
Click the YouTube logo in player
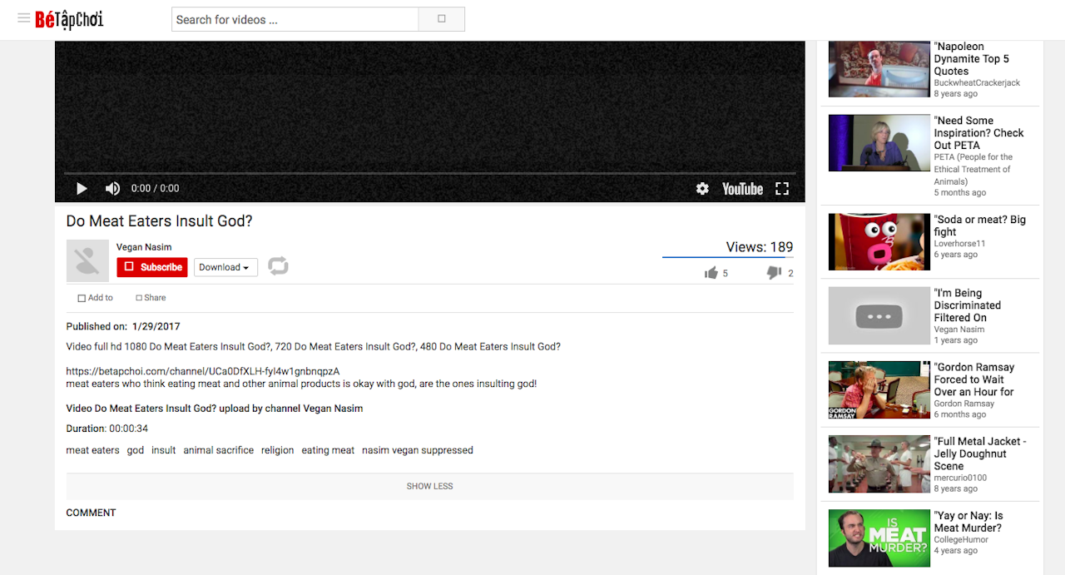[742, 189]
